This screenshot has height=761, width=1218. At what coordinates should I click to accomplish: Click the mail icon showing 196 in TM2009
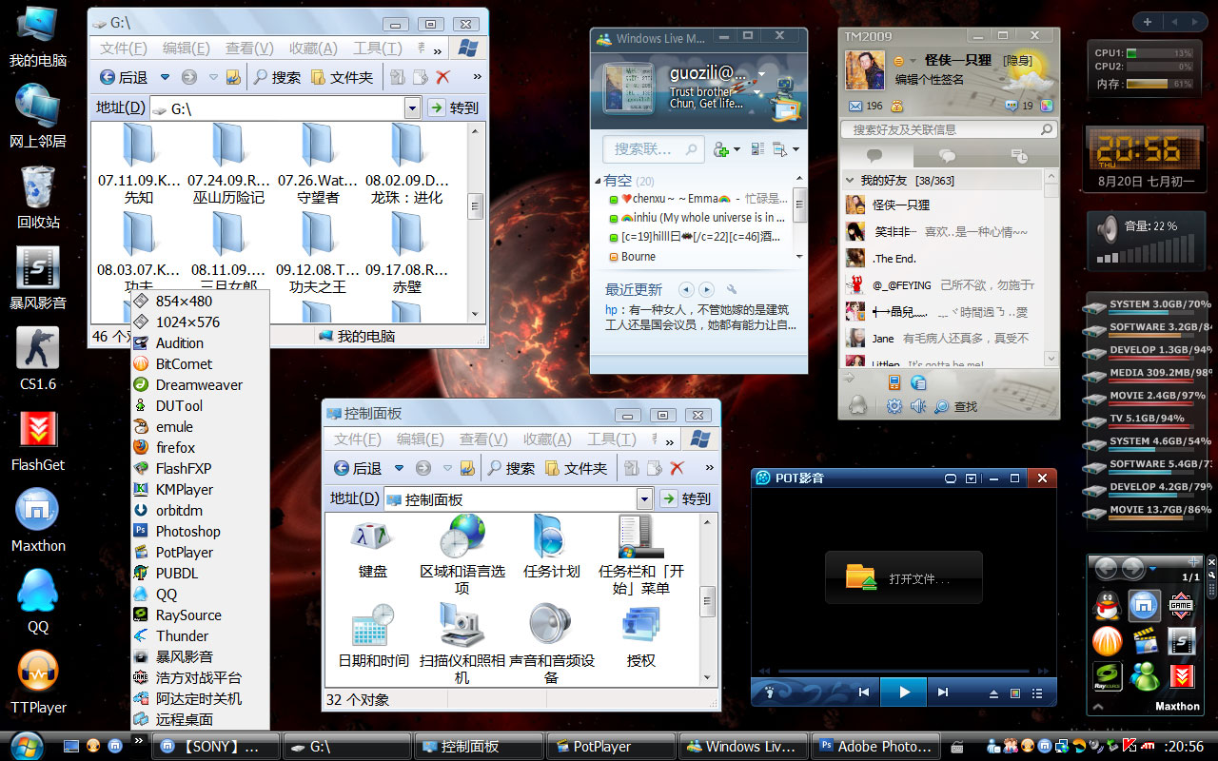(x=855, y=107)
